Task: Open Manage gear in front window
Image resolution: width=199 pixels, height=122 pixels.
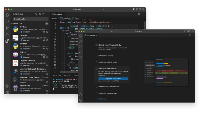Action: [80, 100]
